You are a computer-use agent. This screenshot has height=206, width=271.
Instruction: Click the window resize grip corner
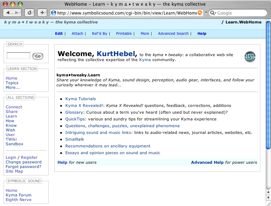click(269, 204)
